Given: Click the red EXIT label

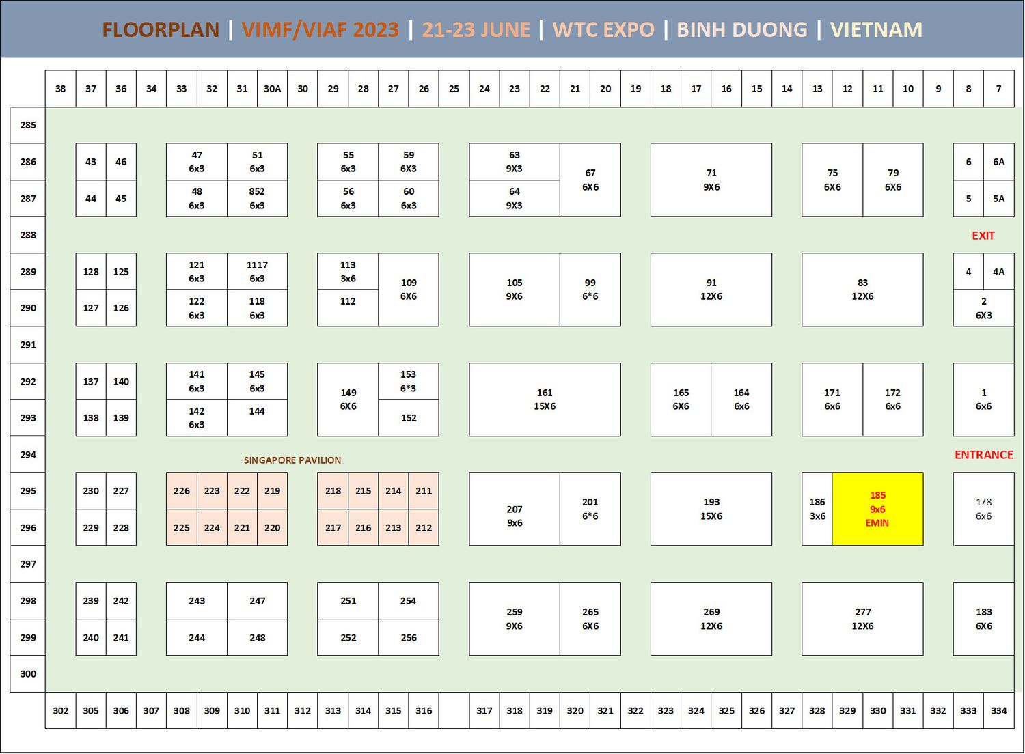Looking at the screenshot, I should tap(983, 236).
